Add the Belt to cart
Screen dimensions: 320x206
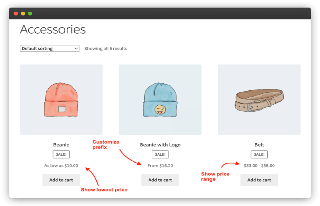coord(259,180)
